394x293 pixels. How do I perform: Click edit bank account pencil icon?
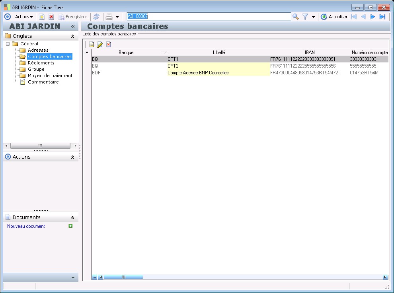click(100, 45)
